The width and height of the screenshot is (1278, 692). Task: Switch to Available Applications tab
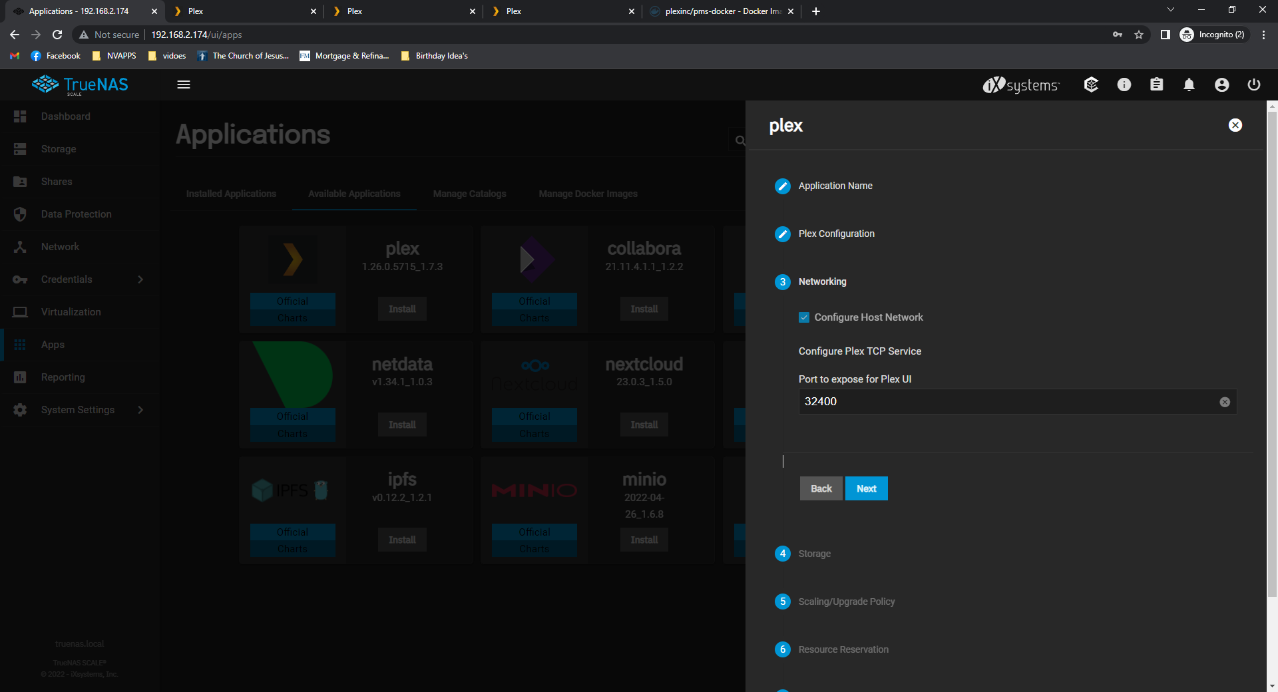354,194
